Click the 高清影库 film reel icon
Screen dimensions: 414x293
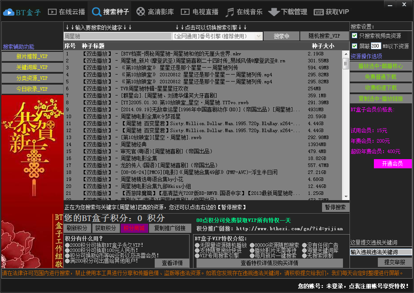coord(141,12)
